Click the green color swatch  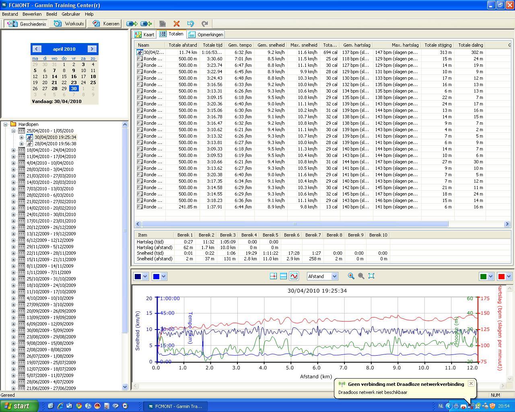click(x=484, y=276)
